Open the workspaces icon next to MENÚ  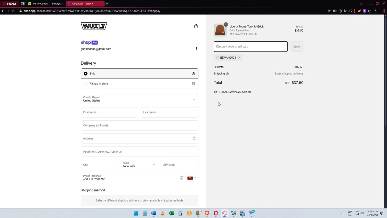pyautogui.click(x=23, y=4)
